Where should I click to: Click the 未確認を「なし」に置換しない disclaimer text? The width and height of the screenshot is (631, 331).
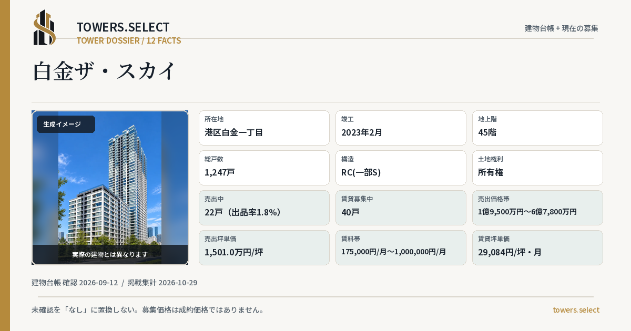click(x=148, y=310)
